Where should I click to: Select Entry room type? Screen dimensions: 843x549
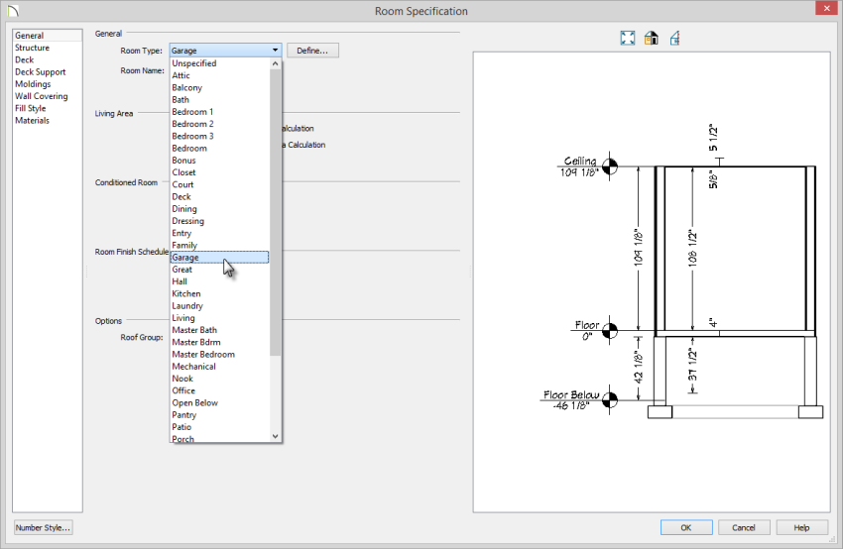pos(219,233)
